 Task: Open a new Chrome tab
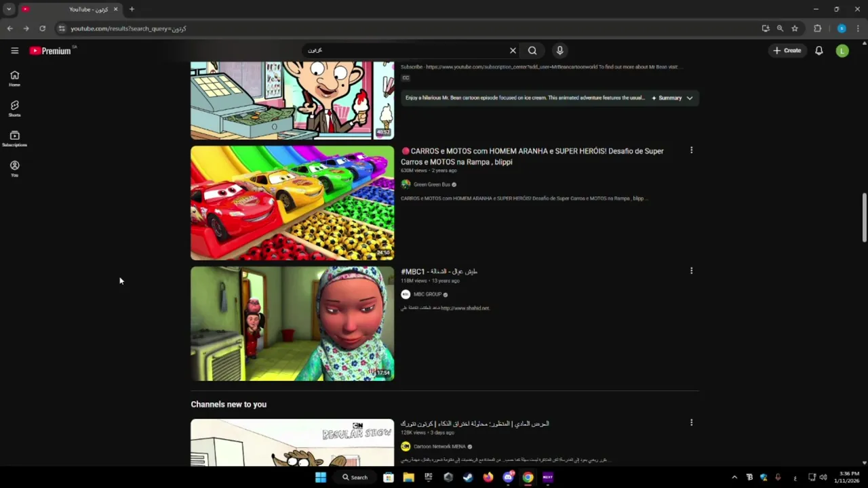132,9
